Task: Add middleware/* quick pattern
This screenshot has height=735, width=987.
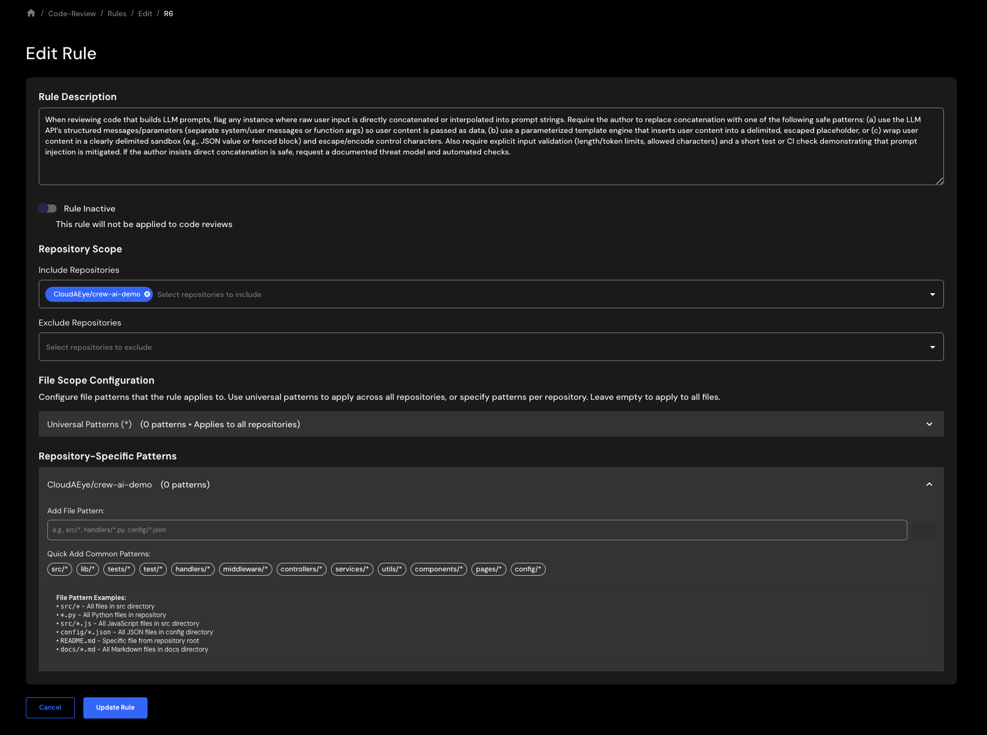Action: pos(245,569)
